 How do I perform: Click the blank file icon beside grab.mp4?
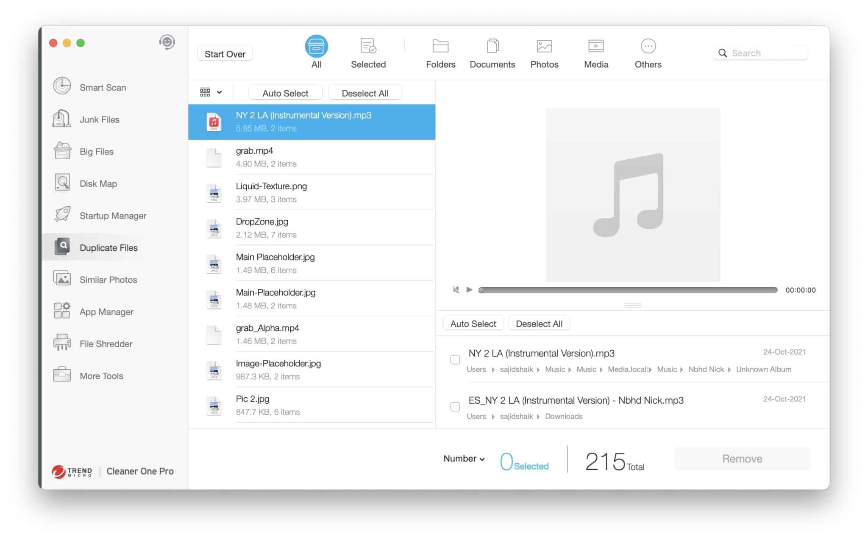[214, 158]
